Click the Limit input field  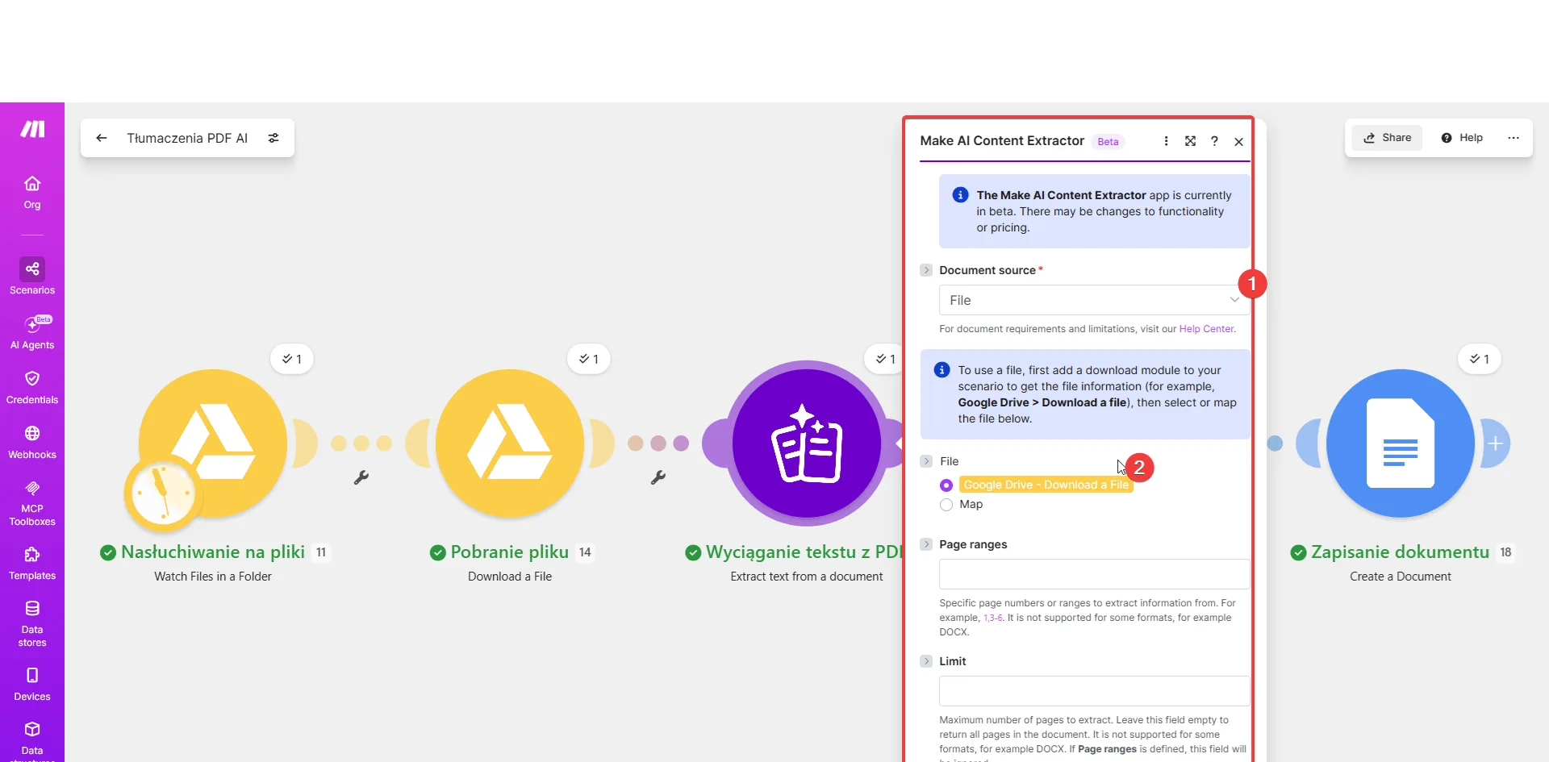1094,691
